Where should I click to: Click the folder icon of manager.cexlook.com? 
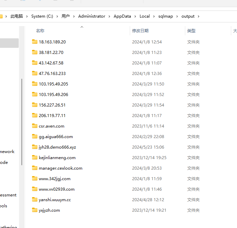click(35, 168)
